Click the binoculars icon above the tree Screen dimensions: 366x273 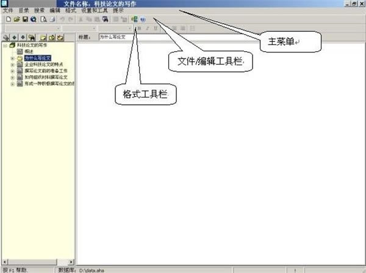(32, 37)
